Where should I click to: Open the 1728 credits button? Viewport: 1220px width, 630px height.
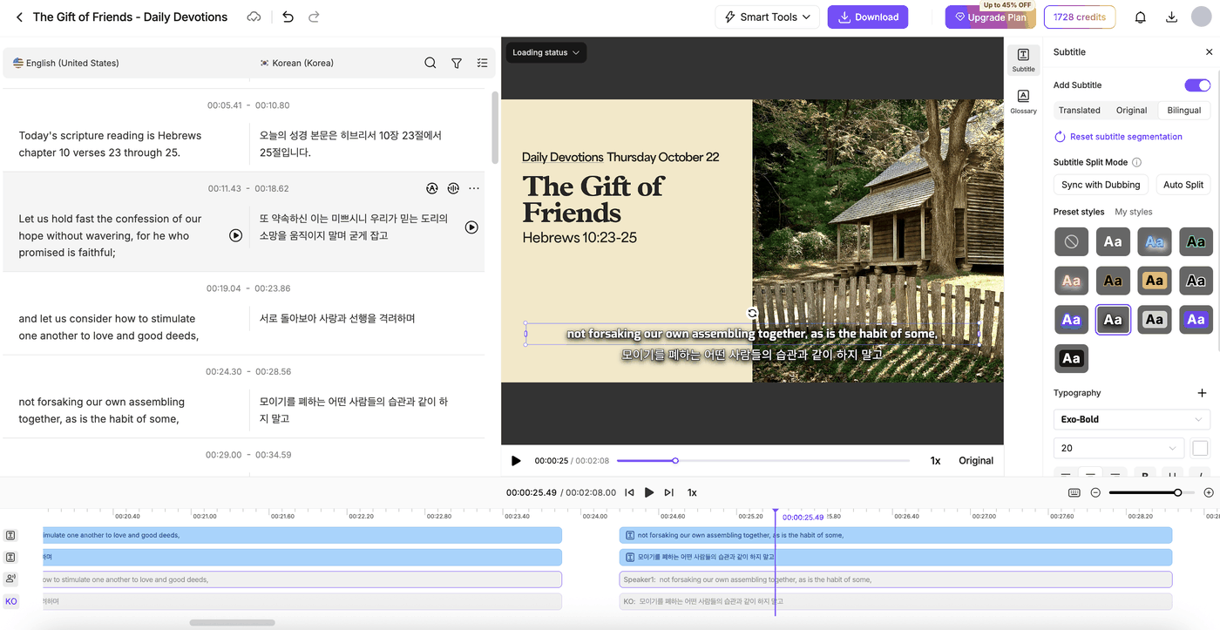(1079, 17)
